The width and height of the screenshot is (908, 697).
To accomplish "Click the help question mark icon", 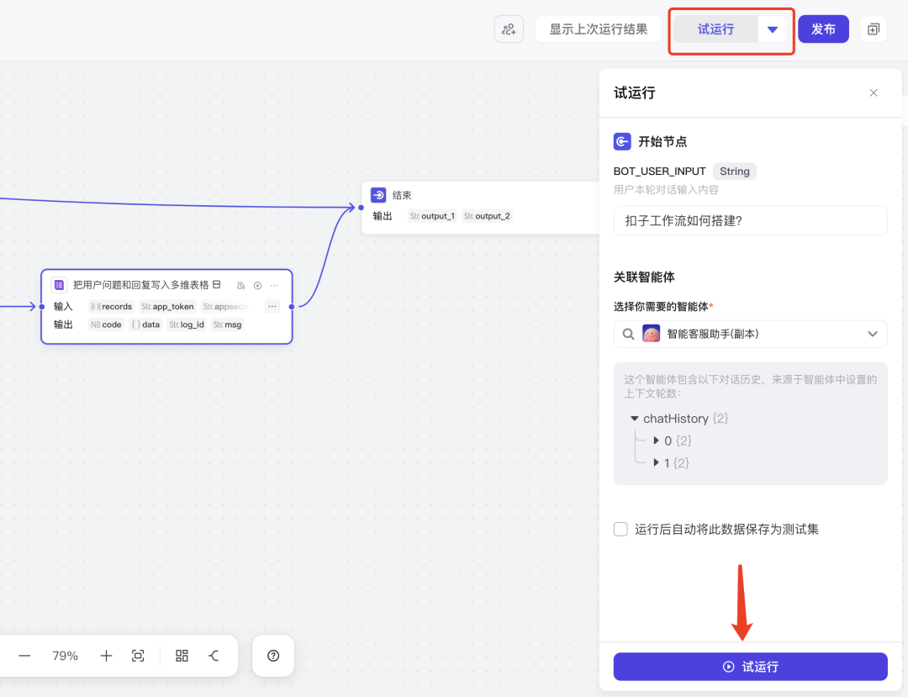I will pyautogui.click(x=272, y=655).
